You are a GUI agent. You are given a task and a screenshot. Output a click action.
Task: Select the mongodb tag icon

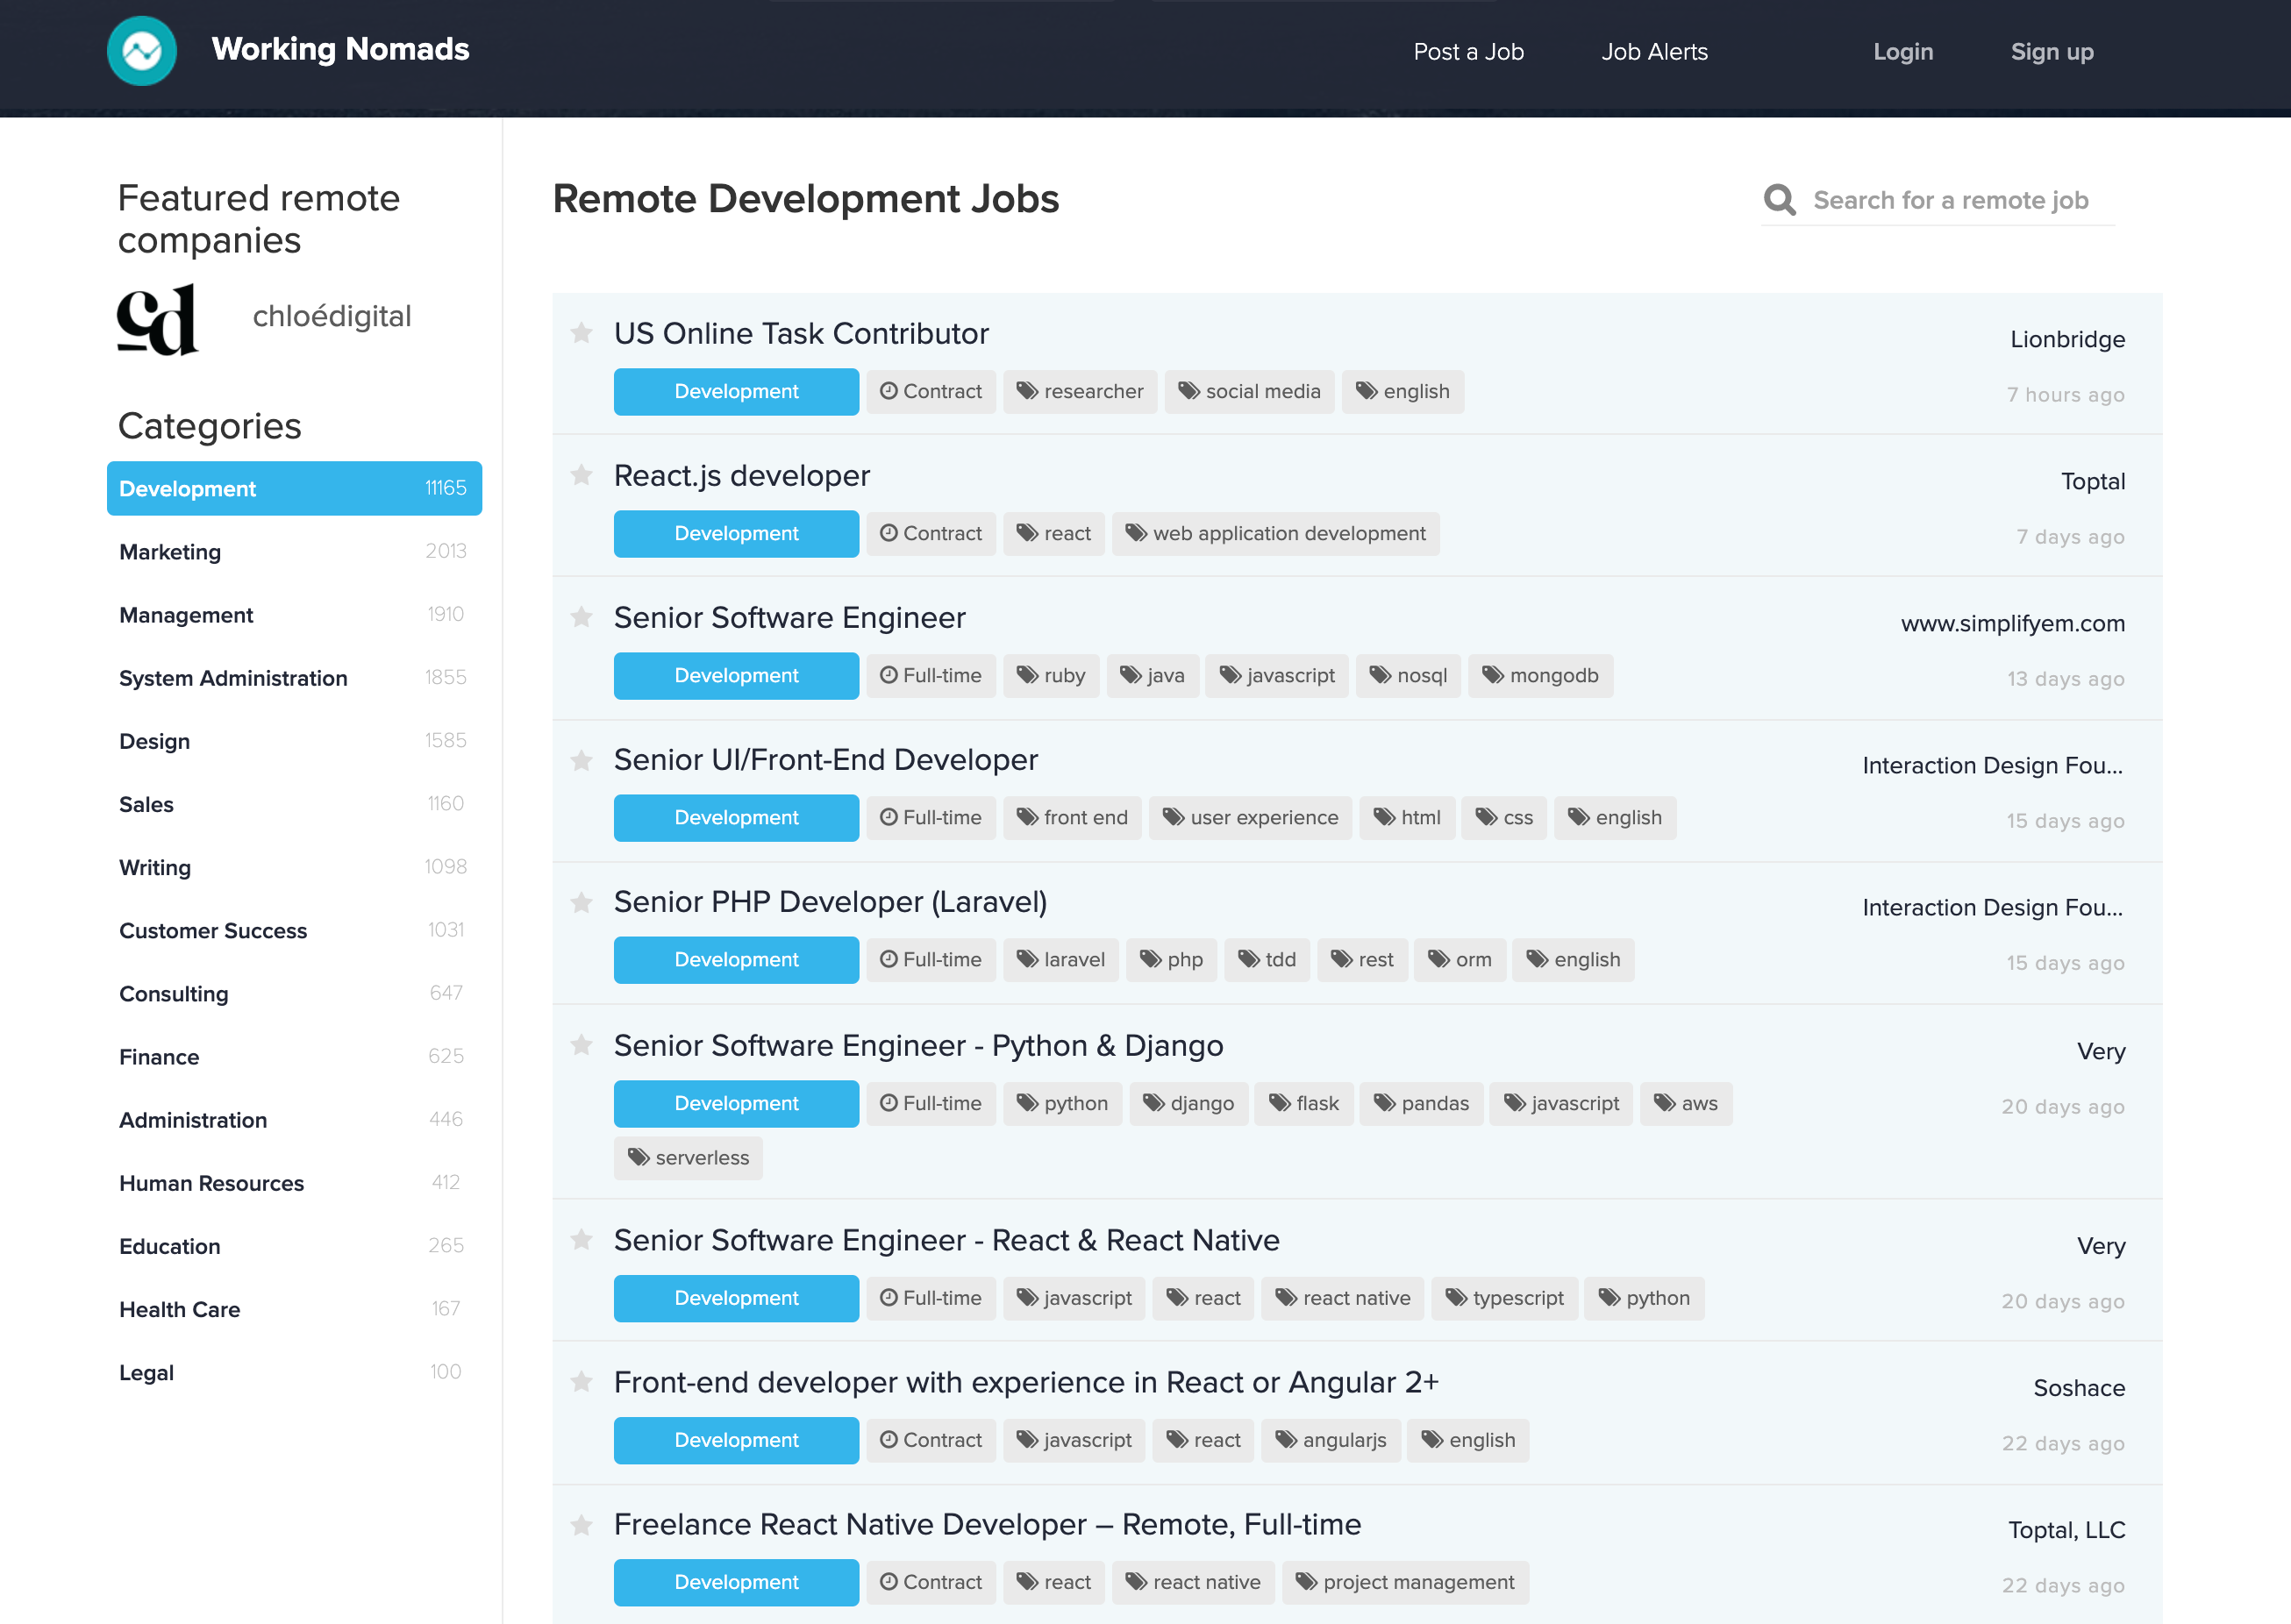[x=1492, y=675]
